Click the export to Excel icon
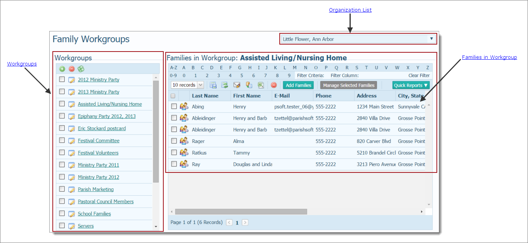The height and width of the screenshot is (243, 528). click(x=261, y=85)
